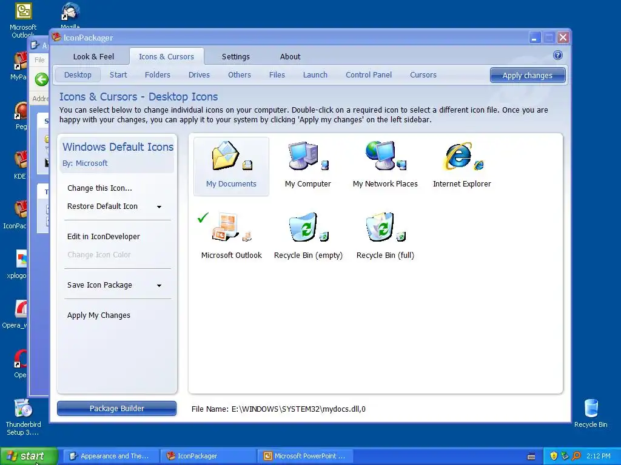This screenshot has width=621, height=465.
Task: Select the My Network Places icon
Action: (x=385, y=166)
